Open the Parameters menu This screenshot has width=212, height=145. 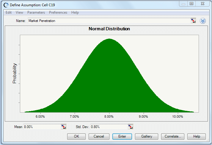click(x=36, y=12)
